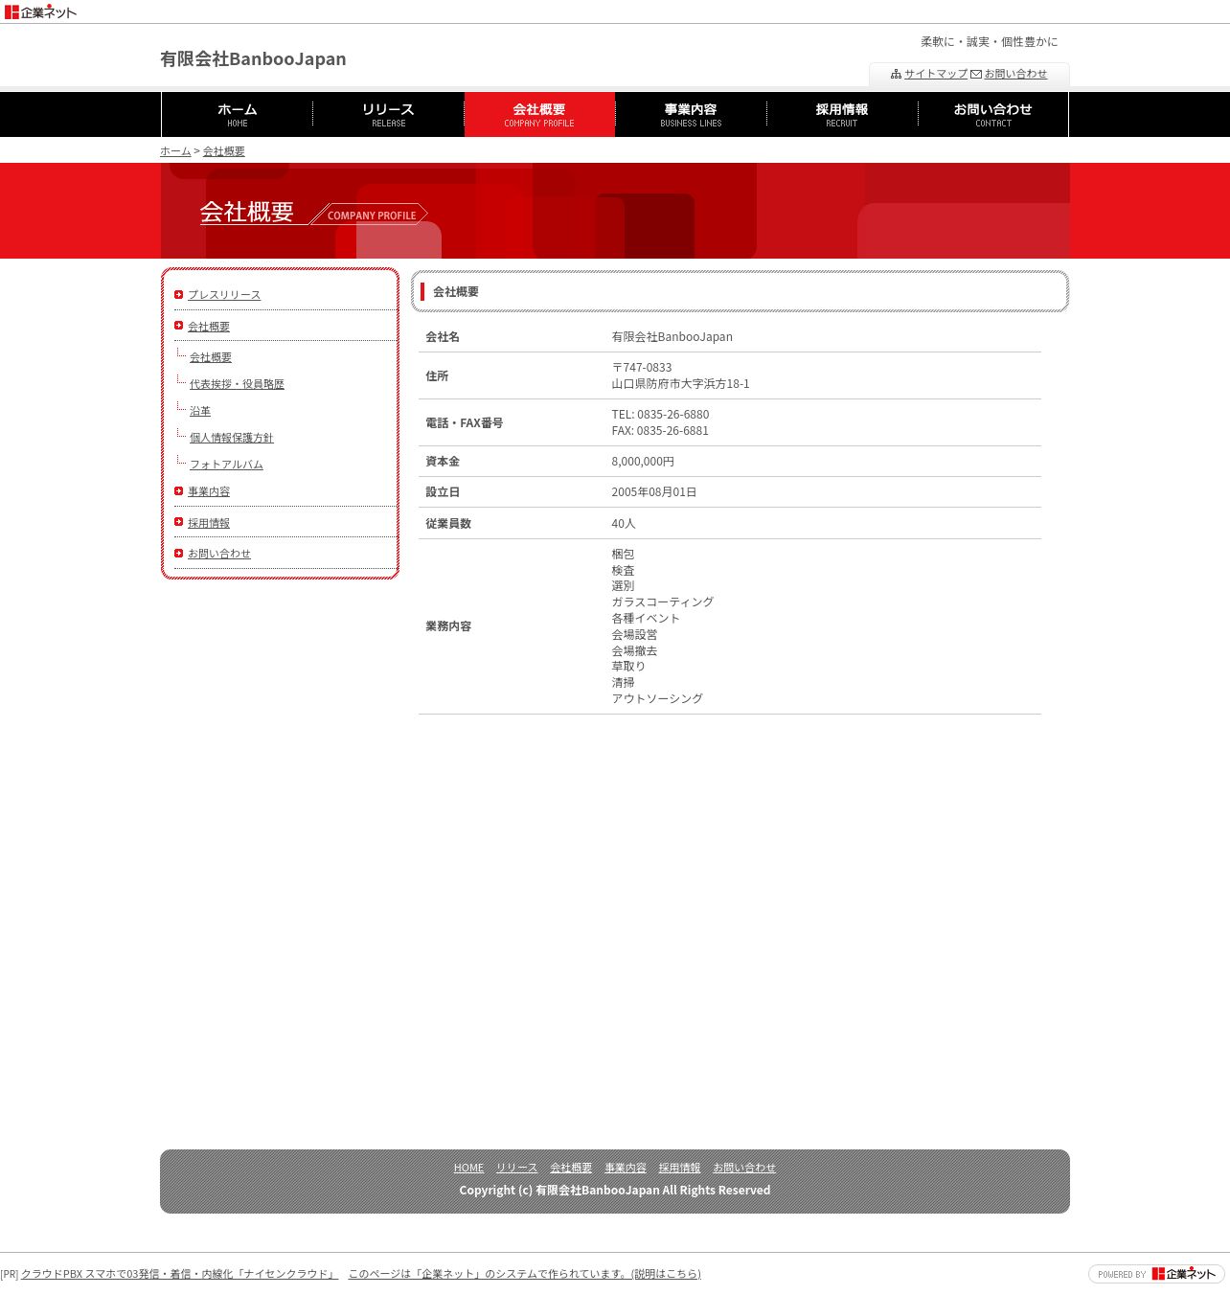The width and height of the screenshot is (1230, 1295).
Task: Open the リリース RELEASE nav tab
Action: point(388,114)
